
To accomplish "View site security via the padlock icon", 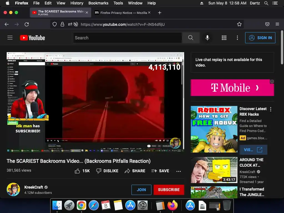I will 62,24.
